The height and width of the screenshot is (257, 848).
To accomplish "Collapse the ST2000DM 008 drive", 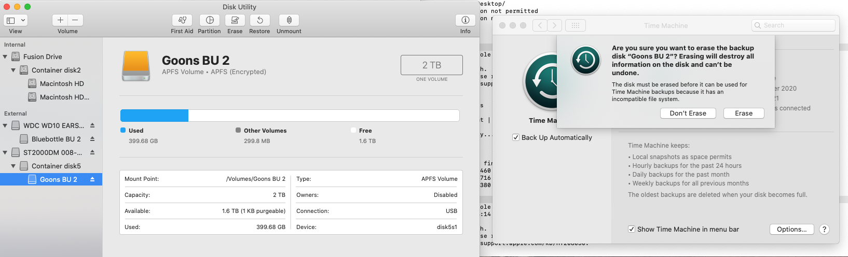I will coord(5,153).
